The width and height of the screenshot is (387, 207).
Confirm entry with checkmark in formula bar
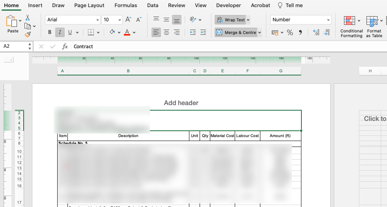click(52, 47)
